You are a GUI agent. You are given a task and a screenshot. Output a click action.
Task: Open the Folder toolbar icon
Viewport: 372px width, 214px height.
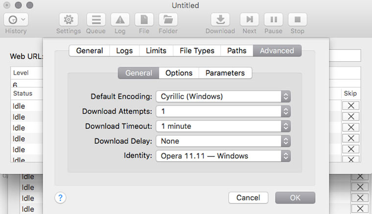pos(168,20)
